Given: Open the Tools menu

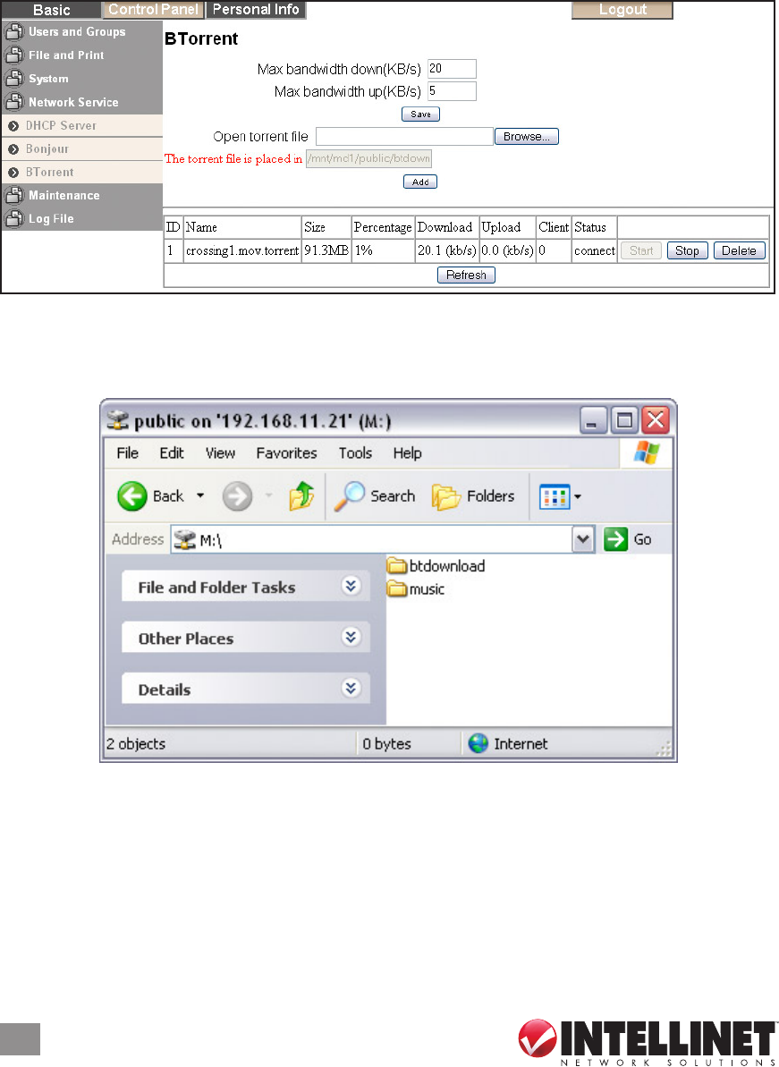Looking at the screenshot, I should [355, 453].
